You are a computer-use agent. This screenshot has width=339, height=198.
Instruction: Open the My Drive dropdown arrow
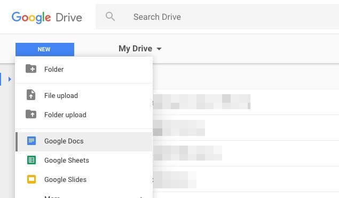coord(159,49)
